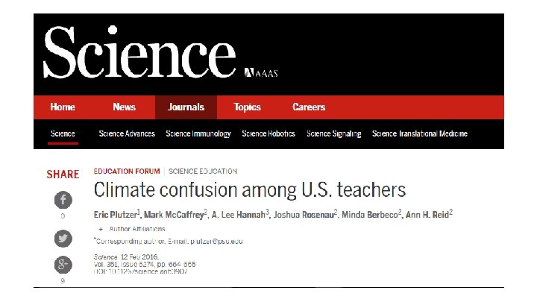Expand Author Affiliations section
This screenshot has width=537, height=302.
pos(132,229)
